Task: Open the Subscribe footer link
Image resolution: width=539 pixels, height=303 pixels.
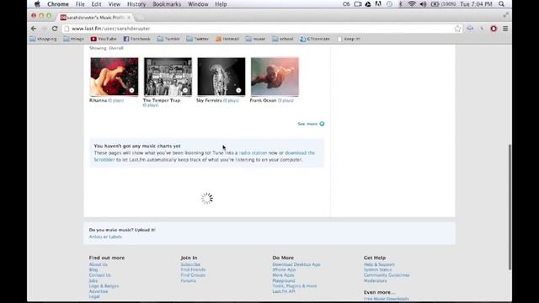Action: click(x=190, y=264)
